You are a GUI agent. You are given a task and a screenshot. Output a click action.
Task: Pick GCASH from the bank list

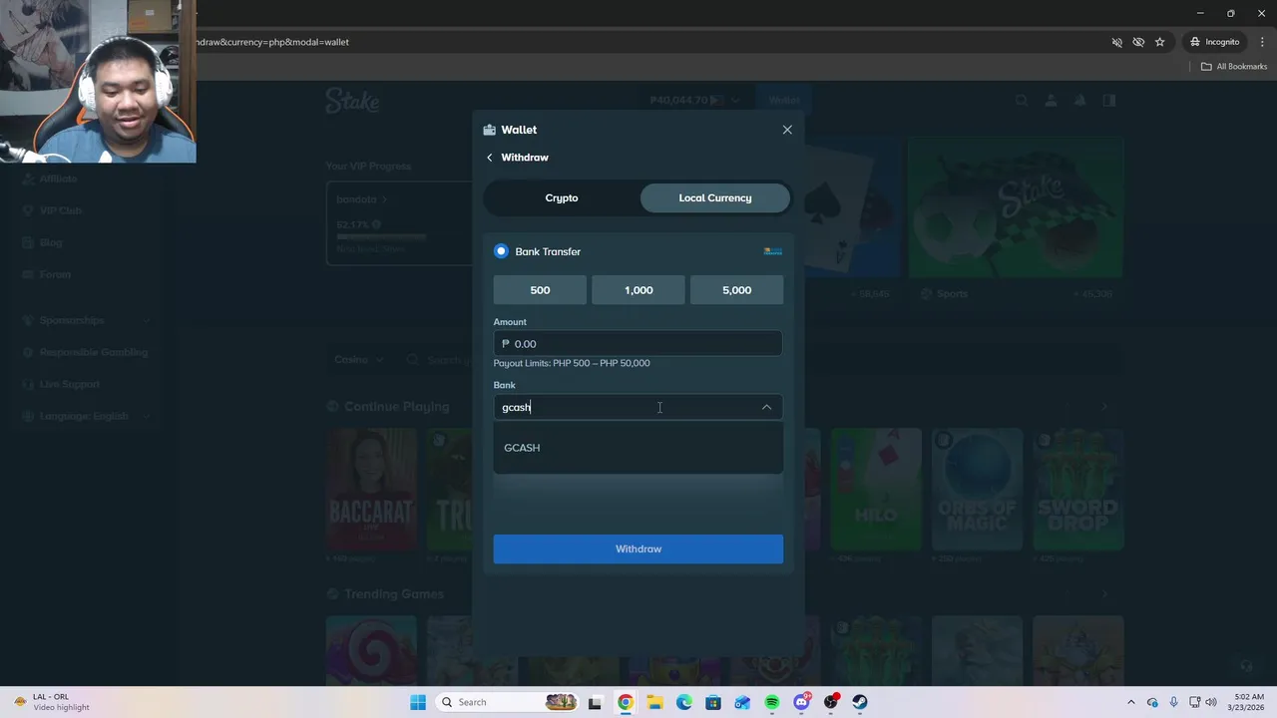click(638, 448)
